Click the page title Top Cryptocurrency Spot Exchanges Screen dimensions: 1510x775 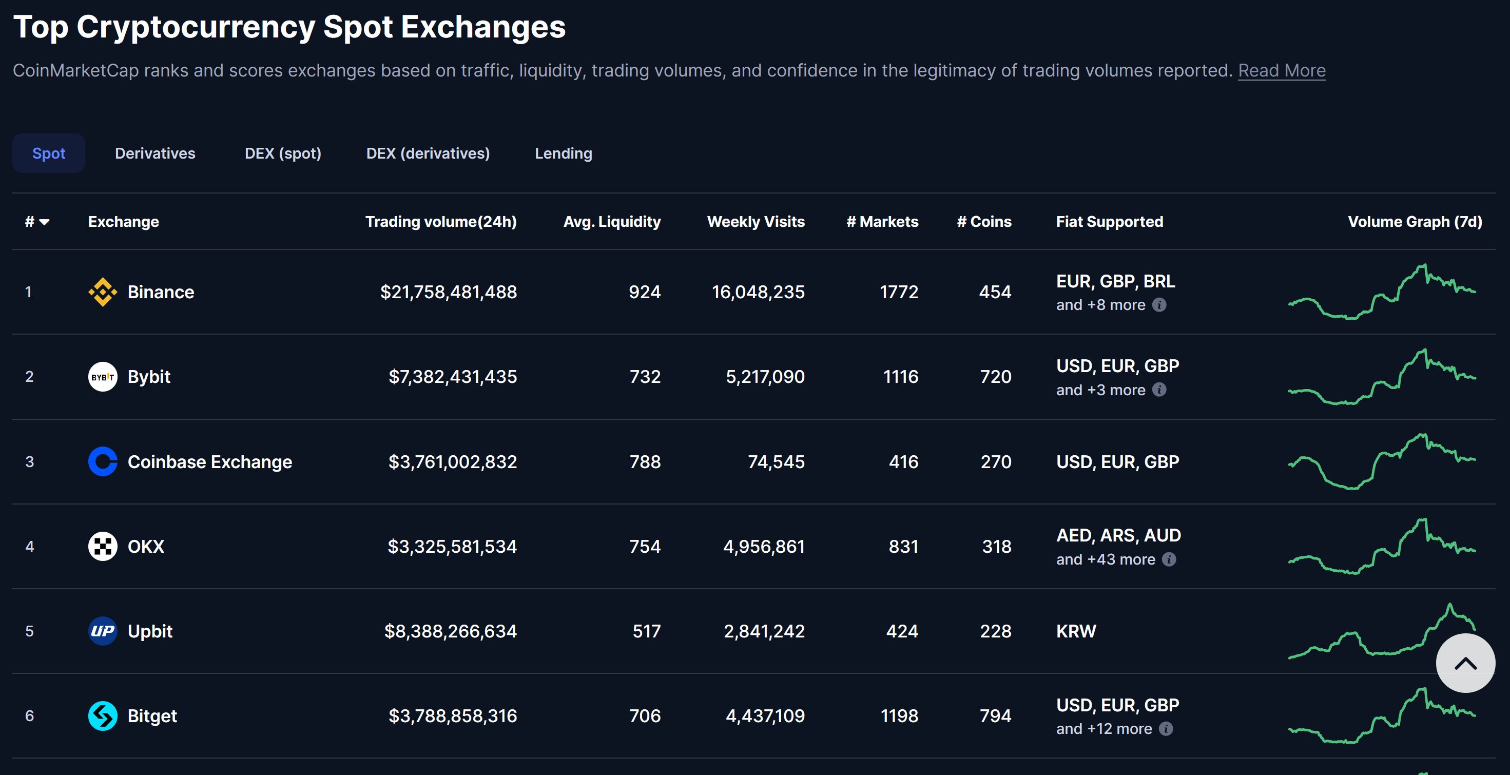pos(289,27)
